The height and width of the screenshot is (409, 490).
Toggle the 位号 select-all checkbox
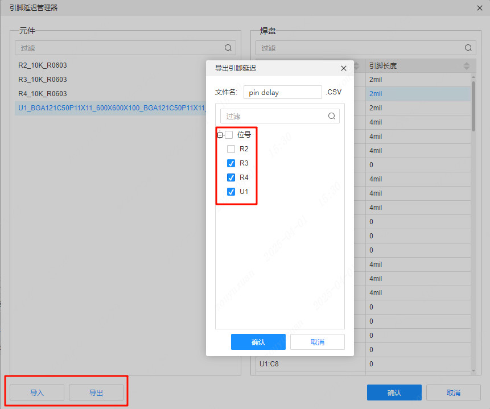coord(229,135)
